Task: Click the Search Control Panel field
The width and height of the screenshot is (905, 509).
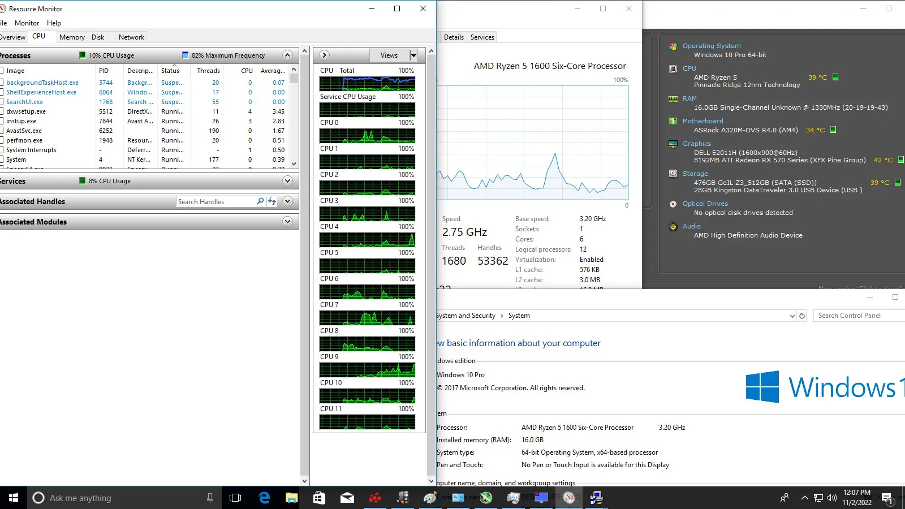Action: 859,316
